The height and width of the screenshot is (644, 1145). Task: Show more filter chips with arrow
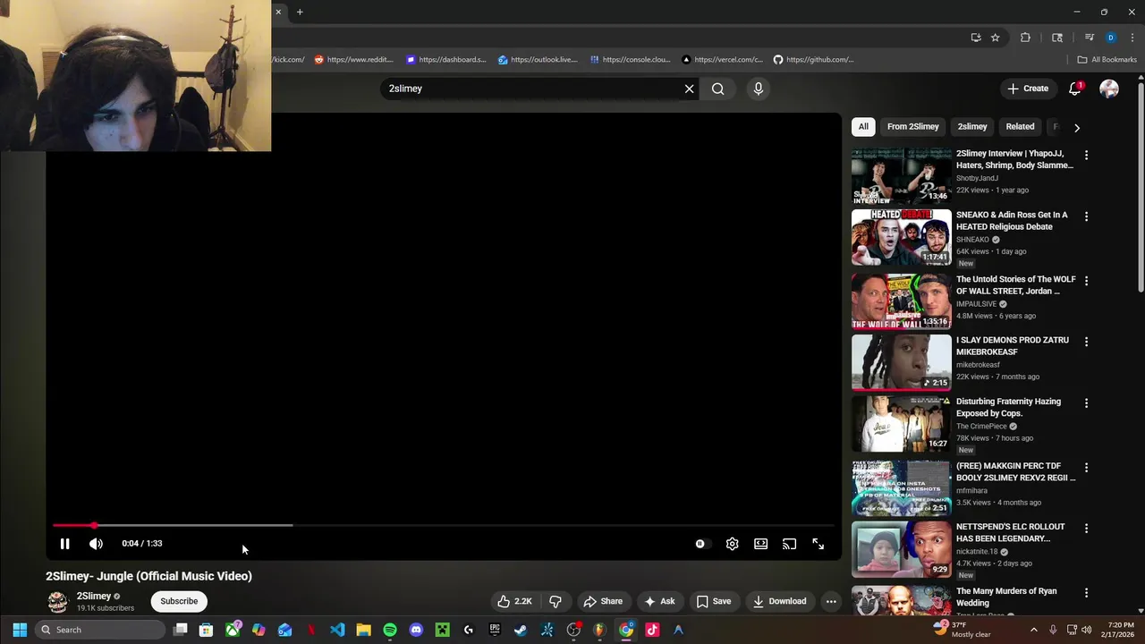pyautogui.click(x=1076, y=127)
